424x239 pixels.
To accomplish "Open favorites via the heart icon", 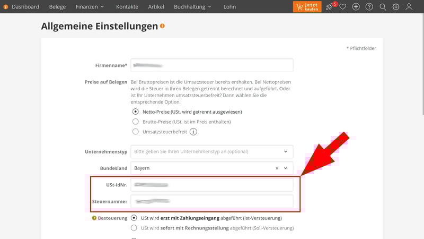I will (343, 7).
